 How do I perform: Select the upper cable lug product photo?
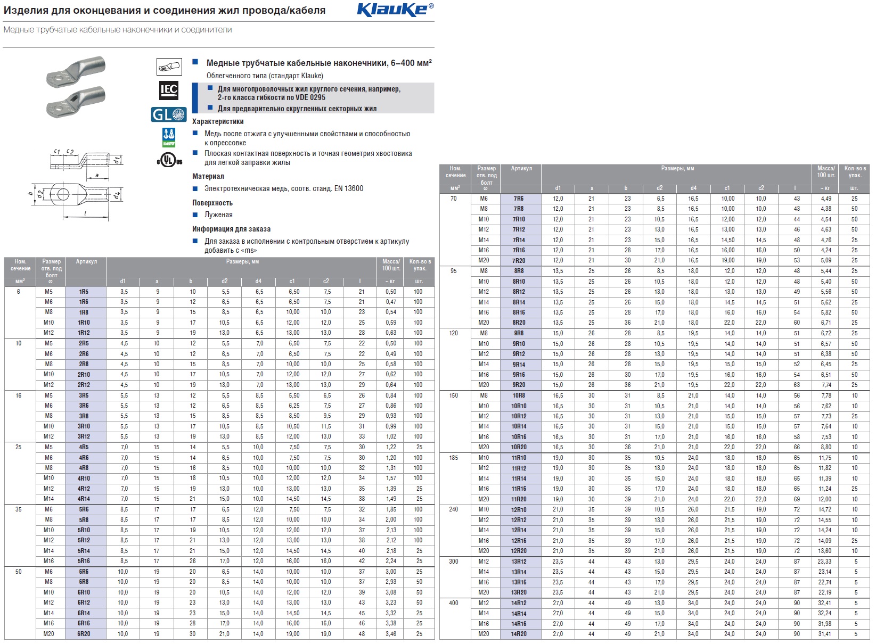(76, 70)
